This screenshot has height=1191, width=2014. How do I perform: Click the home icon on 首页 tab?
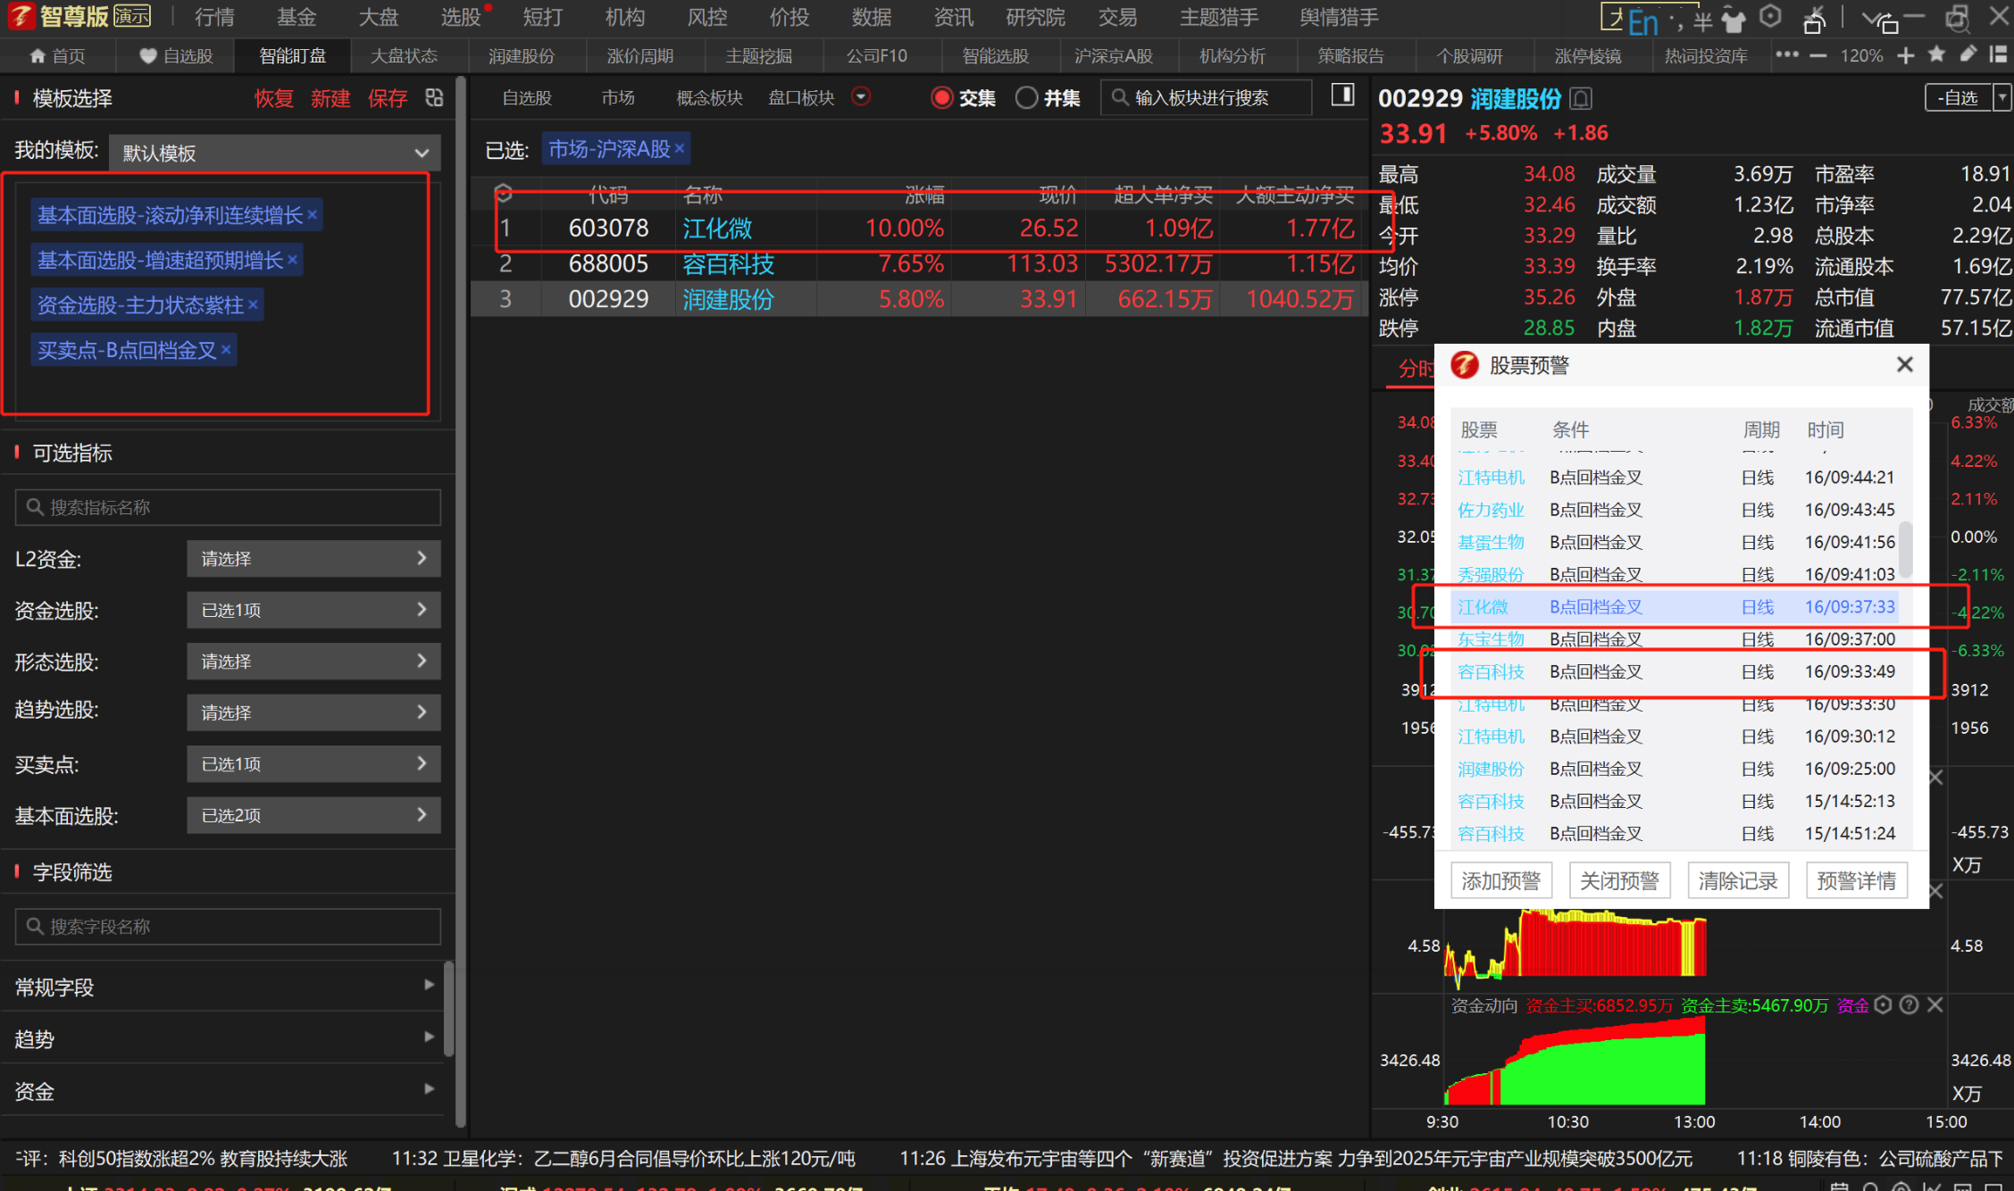point(38,55)
